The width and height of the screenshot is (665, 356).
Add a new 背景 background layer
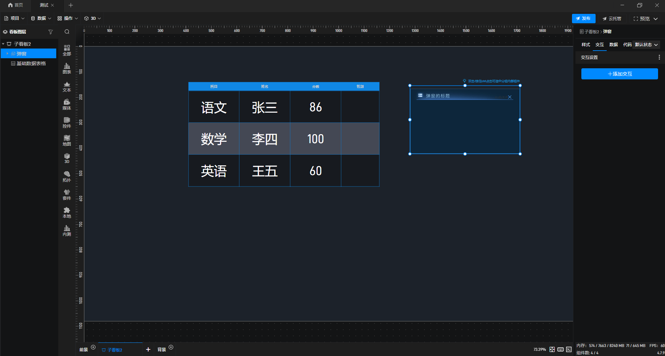[x=171, y=347]
